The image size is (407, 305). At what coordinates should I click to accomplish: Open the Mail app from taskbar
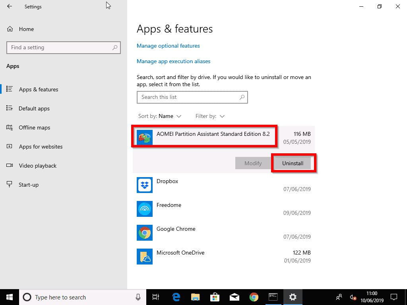235,297
